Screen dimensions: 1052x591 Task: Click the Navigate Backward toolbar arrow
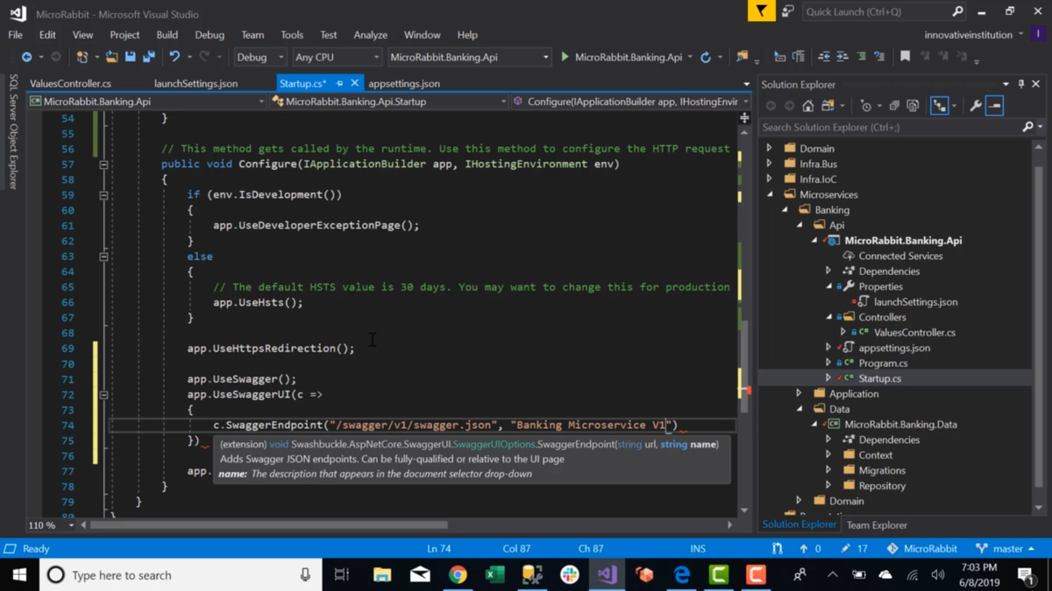[x=26, y=57]
